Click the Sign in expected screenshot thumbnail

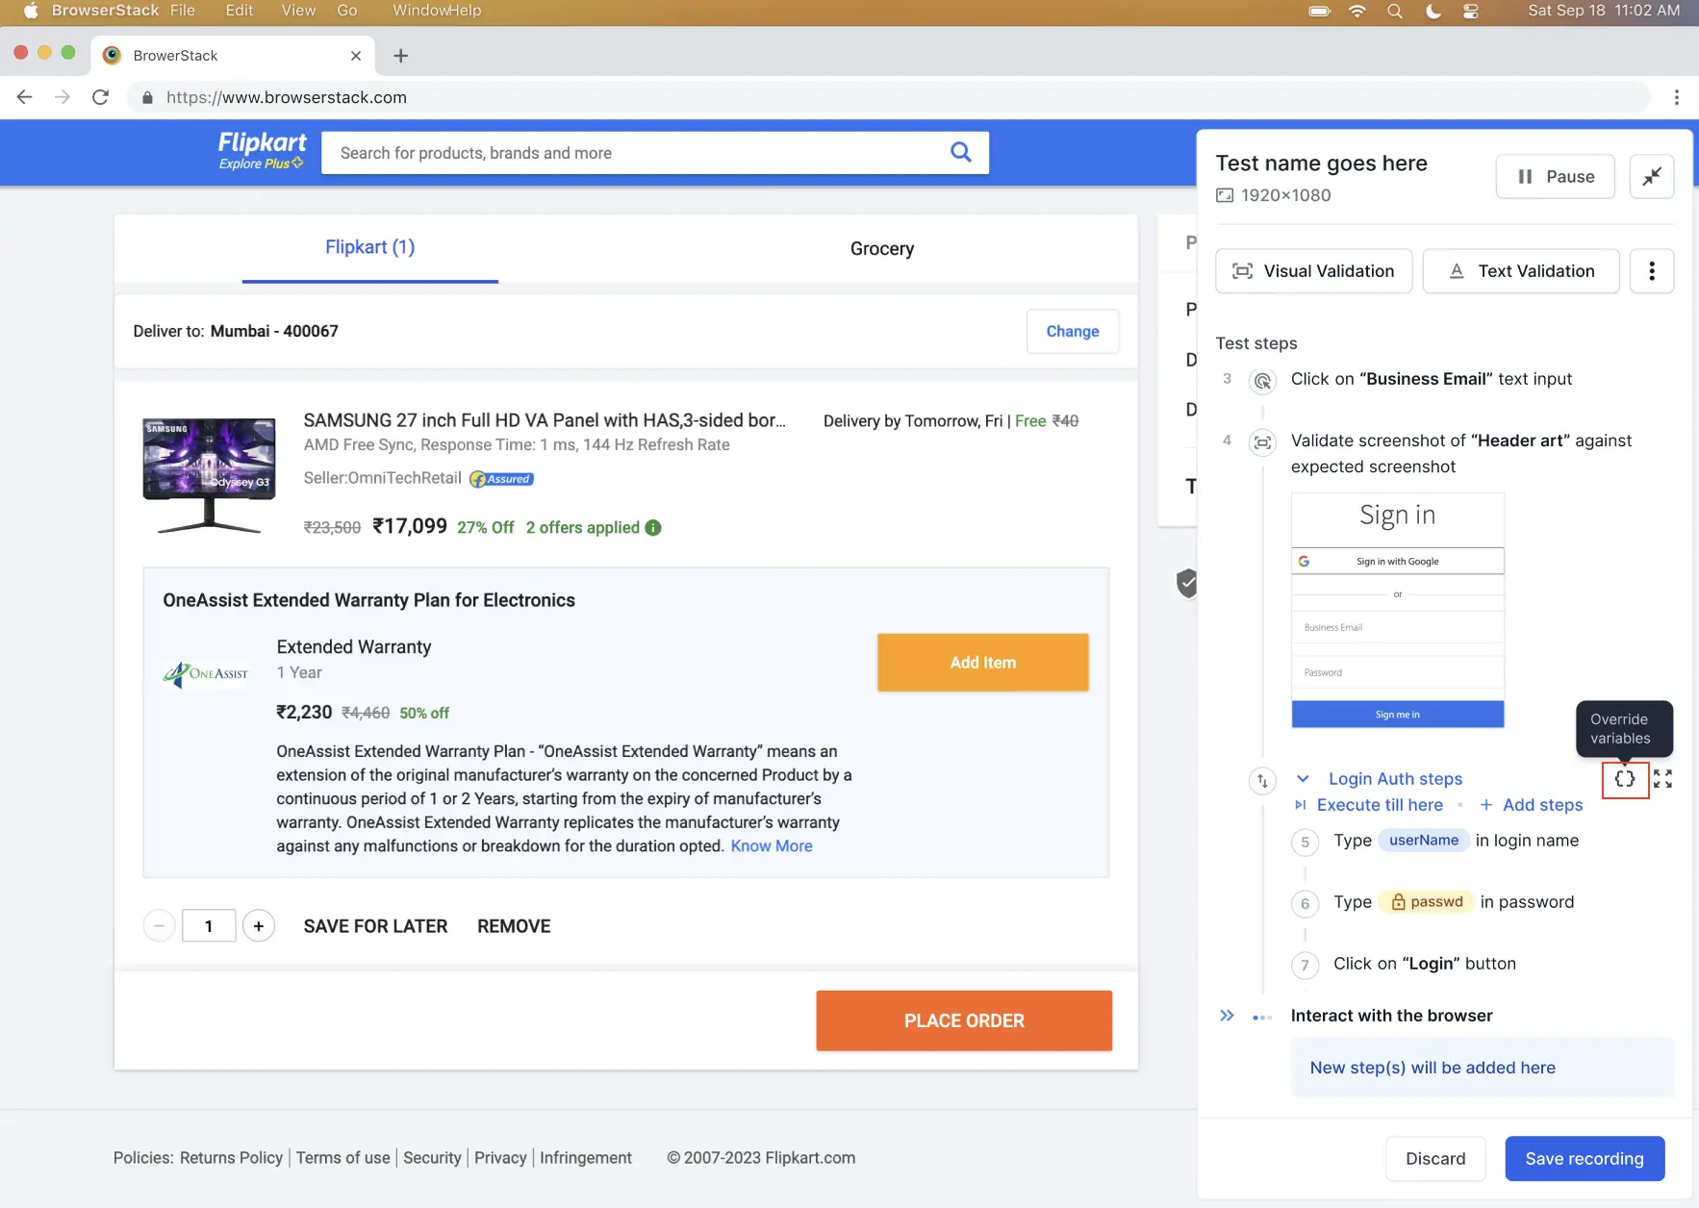click(x=1397, y=611)
